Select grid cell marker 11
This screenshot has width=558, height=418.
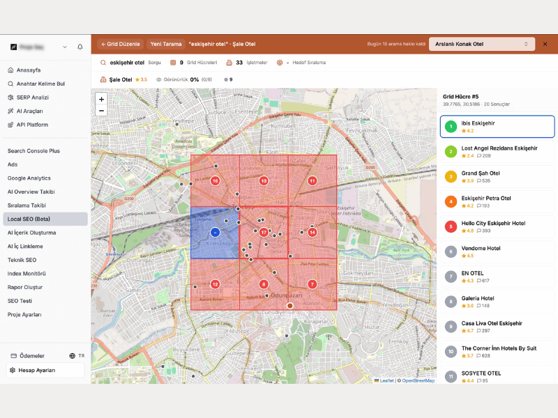(x=312, y=180)
